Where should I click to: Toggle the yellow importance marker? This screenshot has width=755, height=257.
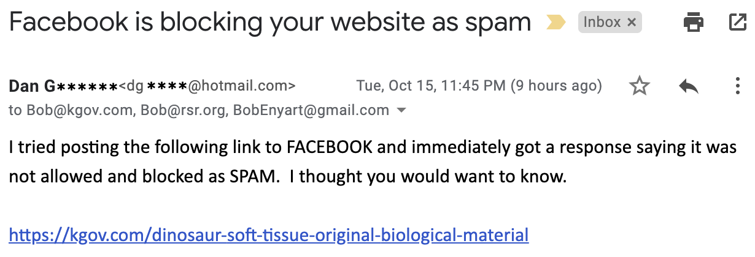556,23
